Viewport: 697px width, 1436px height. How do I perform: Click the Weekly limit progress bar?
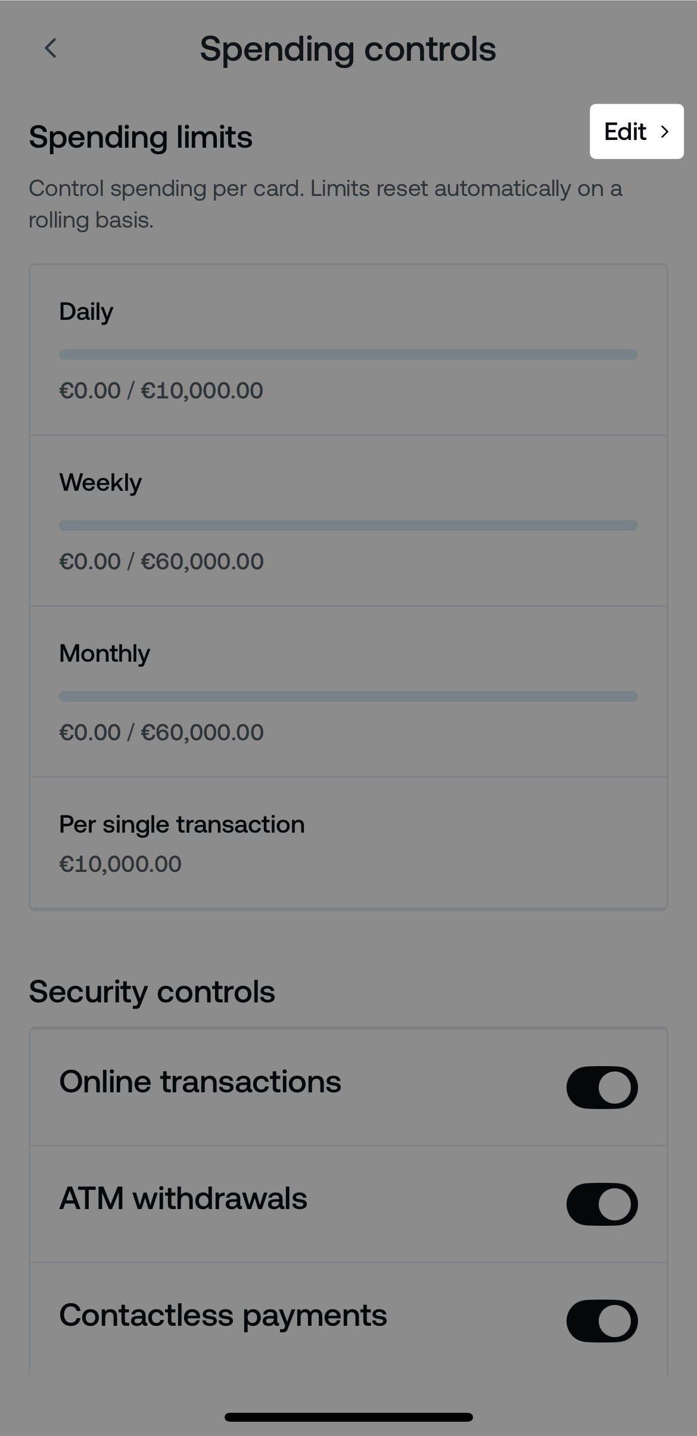348,525
